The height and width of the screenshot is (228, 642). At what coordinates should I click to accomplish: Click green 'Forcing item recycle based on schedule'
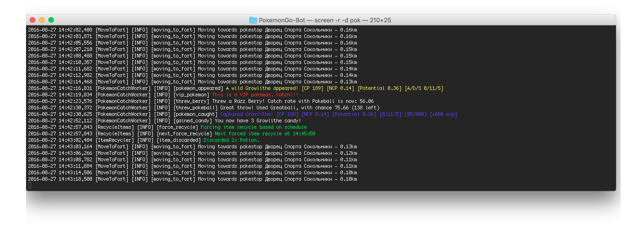[x=254, y=127]
